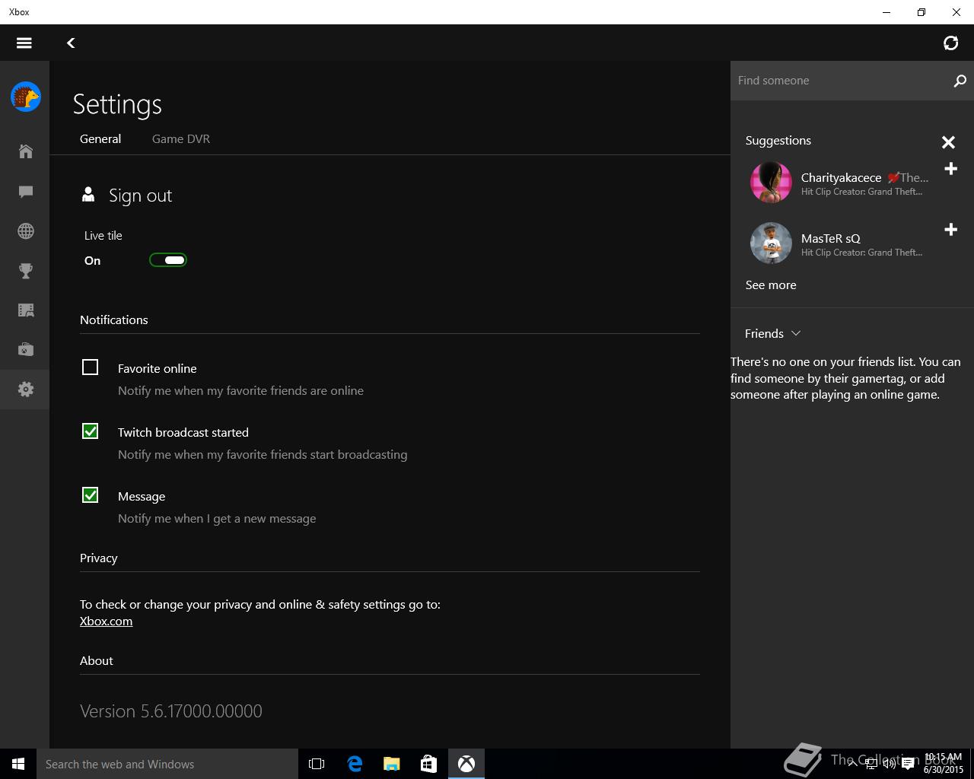Viewport: 974px width, 779px height.
Task: Click Sign out
Action: click(140, 196)
